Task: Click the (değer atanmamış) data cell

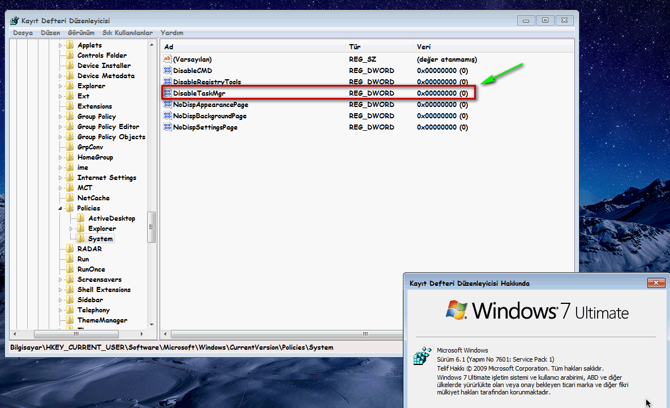Action: click(x=447, y=59)
